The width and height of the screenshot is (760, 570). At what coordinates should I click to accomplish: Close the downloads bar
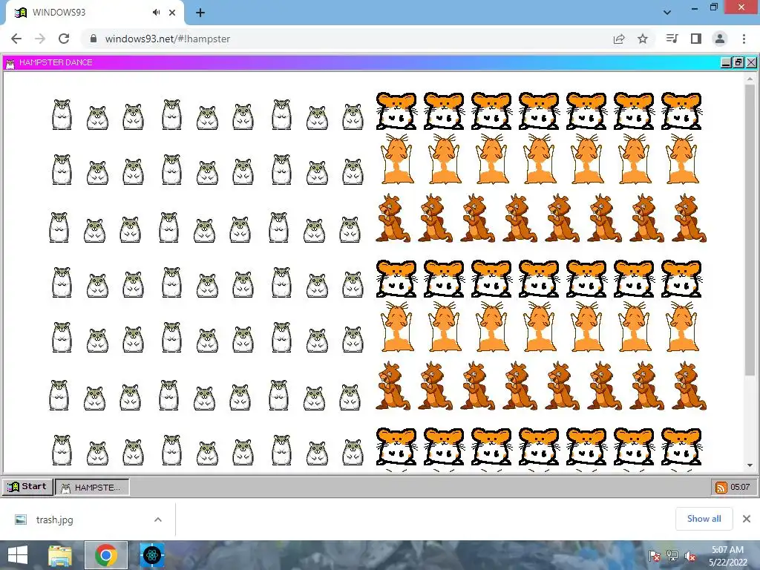click(747, 519)
